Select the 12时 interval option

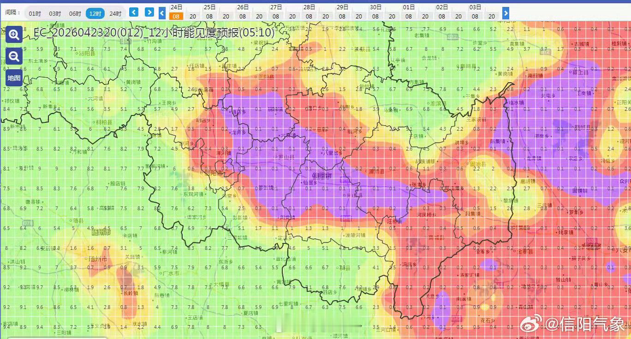click(x=95, y=13)
